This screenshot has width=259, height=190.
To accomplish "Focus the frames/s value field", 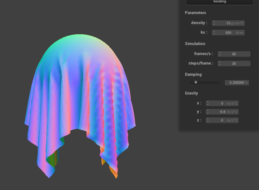I will click(234, 54).
